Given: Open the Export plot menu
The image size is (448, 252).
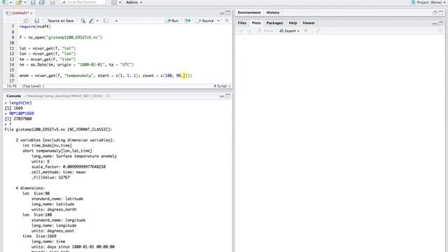Looking at the screenshot, I should pos(289,31).
